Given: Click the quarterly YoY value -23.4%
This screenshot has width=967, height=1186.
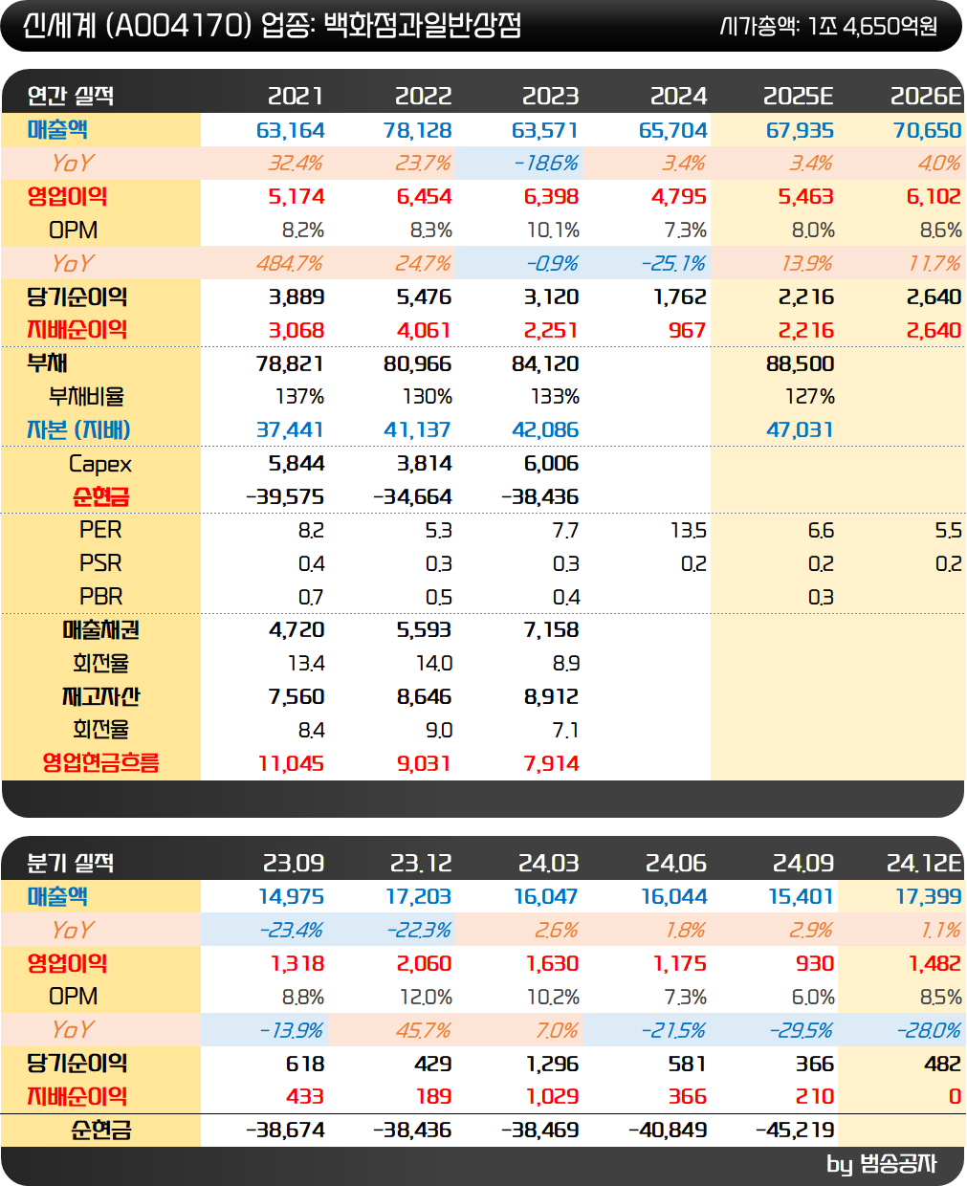Looking at the screenshot, I should point(291,931).
